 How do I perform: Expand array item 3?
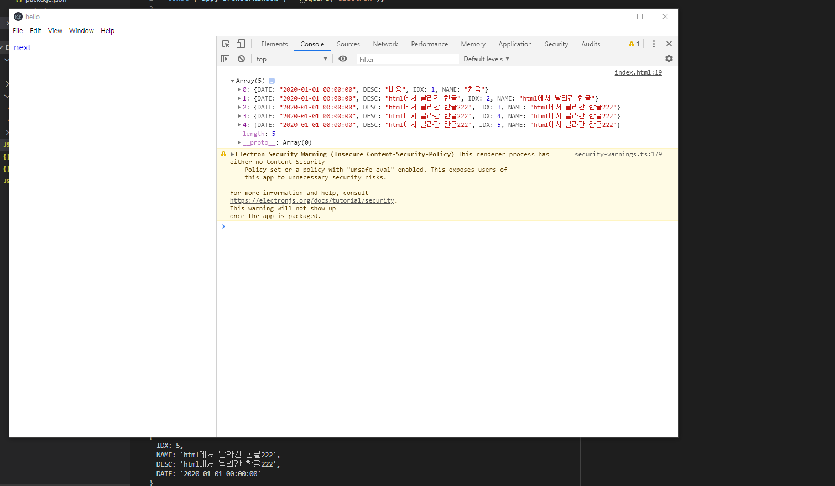[239, 116]
